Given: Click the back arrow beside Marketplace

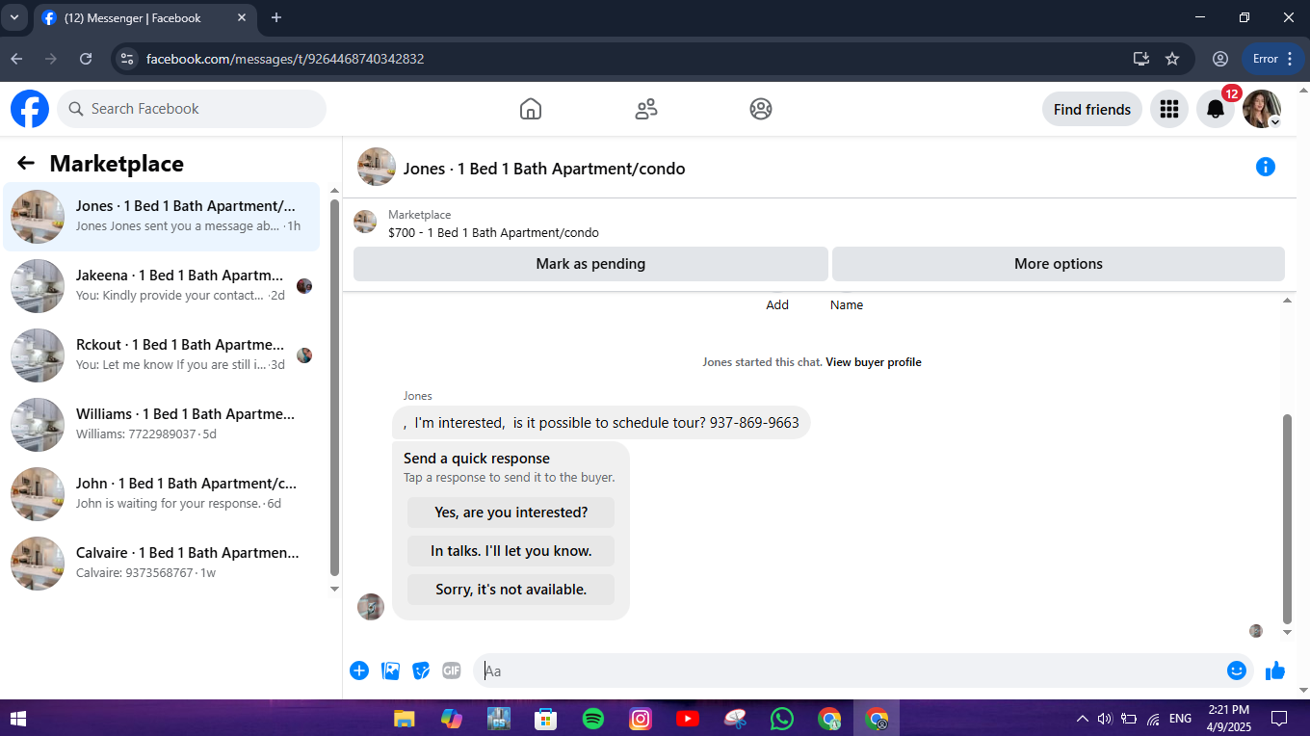Looking at the screenshot, I should point(26,164).
